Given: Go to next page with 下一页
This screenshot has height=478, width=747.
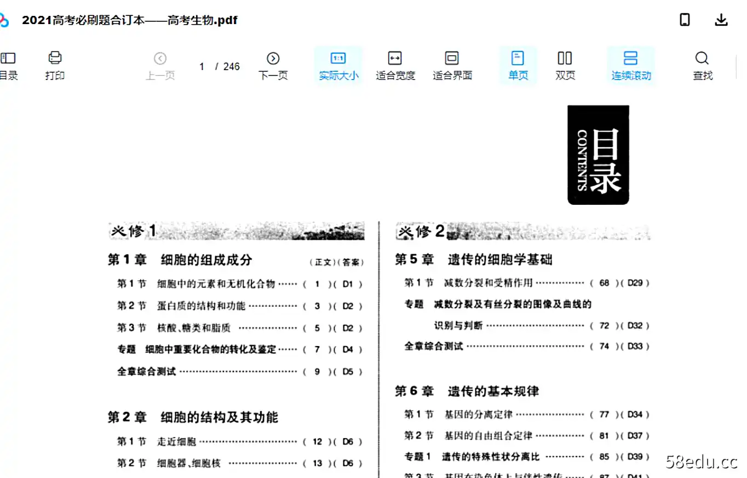Looking at the screenshot, I should pyautogui.click(x=273, y=66).
